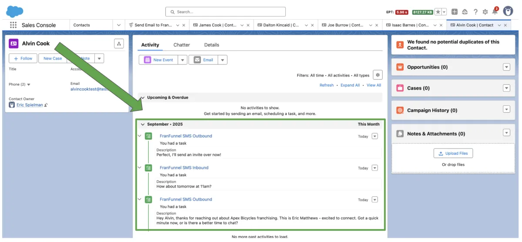Image resolution: width=522 pixels, height=242 pixels.
Task: Click the Refresh activity link
Action: click(x=326, y=85)
